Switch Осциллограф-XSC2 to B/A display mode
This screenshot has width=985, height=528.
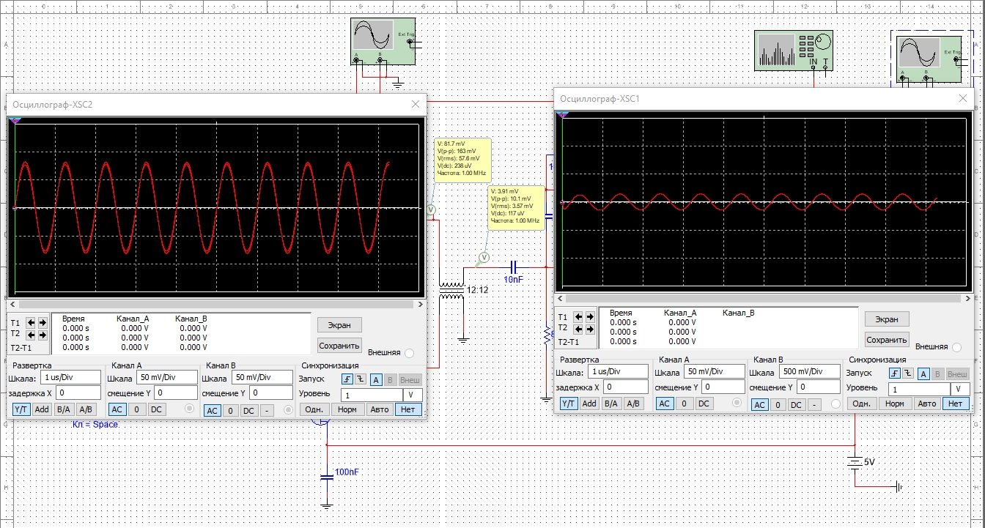64,409
